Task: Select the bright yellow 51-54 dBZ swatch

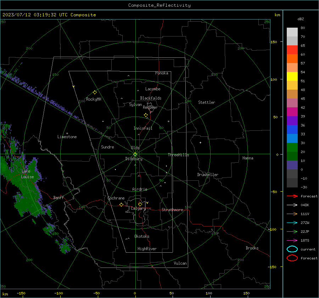Action: (x=292, y=77)
